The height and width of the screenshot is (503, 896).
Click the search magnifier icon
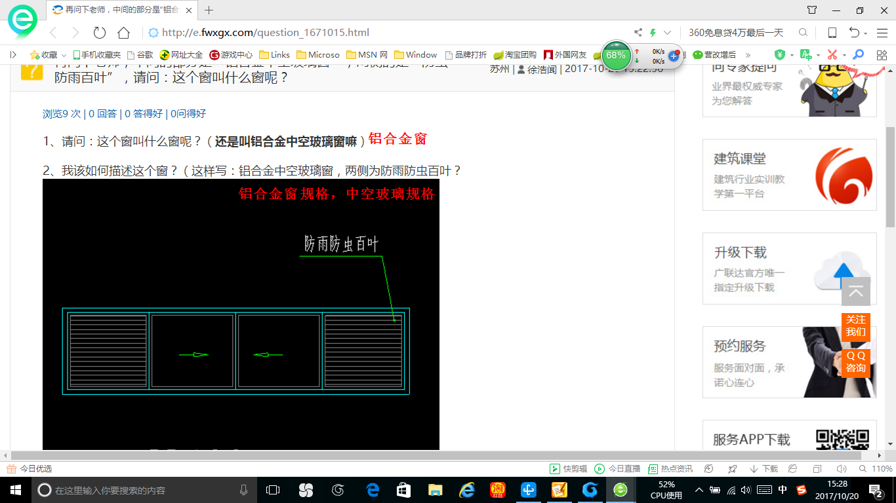(803, 33)
